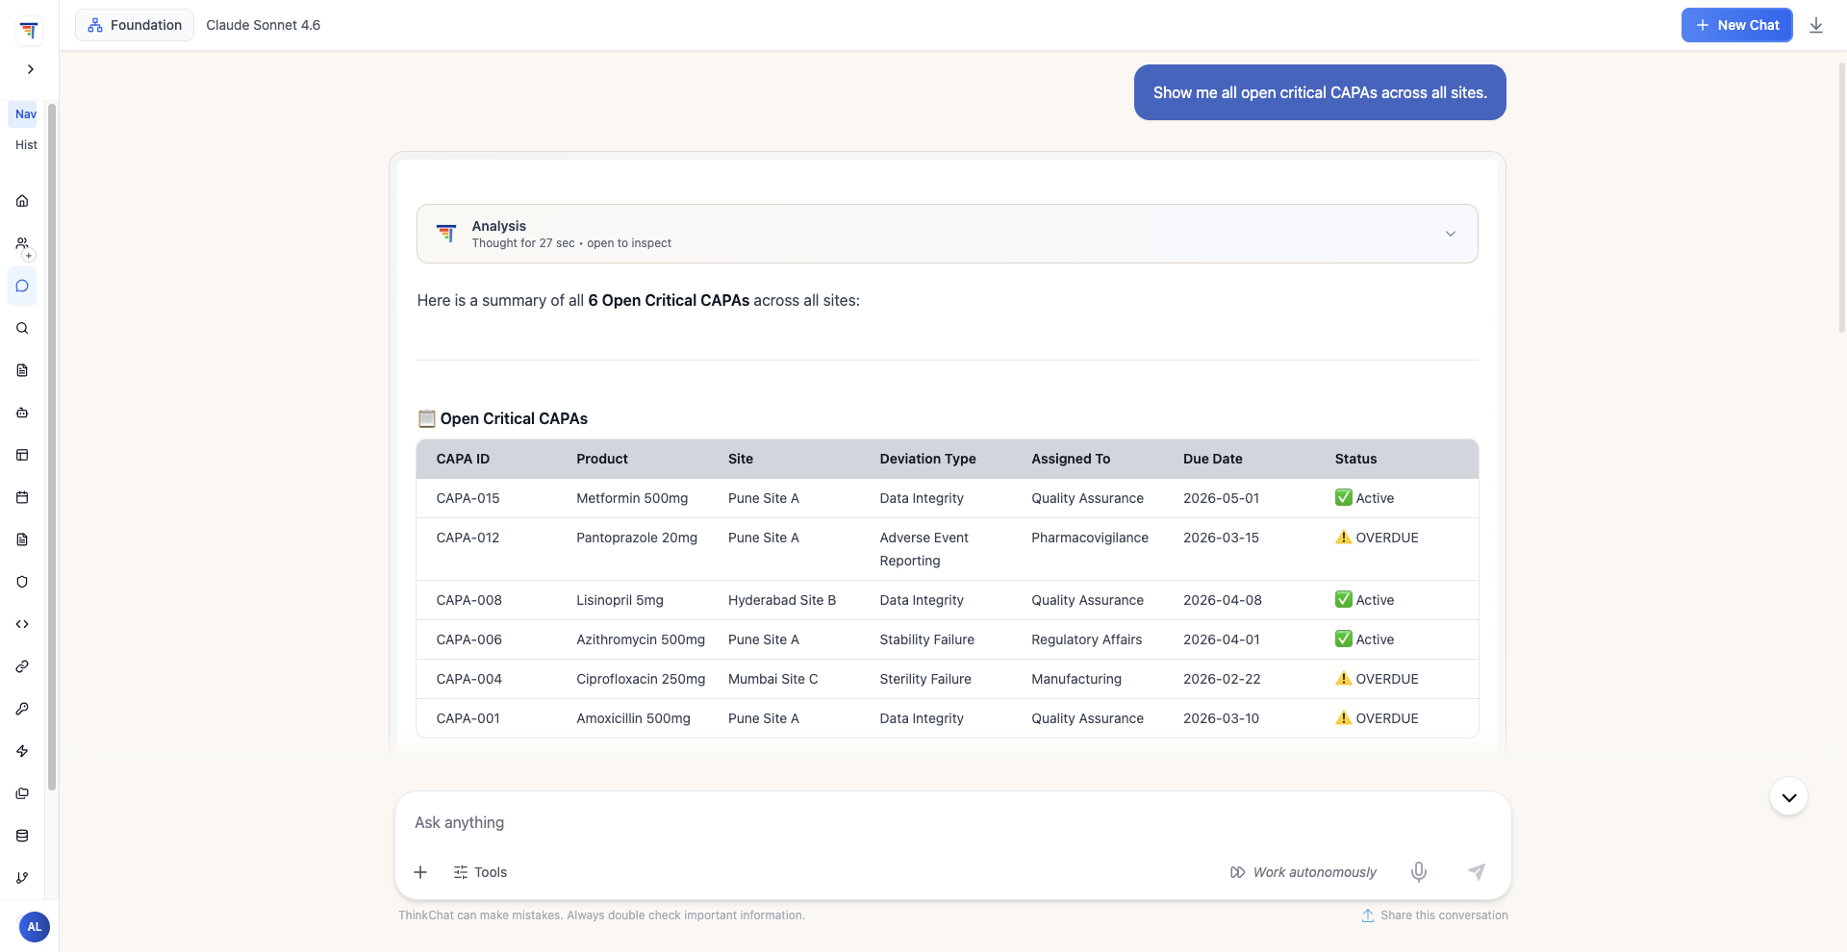
Task: Toggle Work autonomously mode
Action: pos(1303,872)
